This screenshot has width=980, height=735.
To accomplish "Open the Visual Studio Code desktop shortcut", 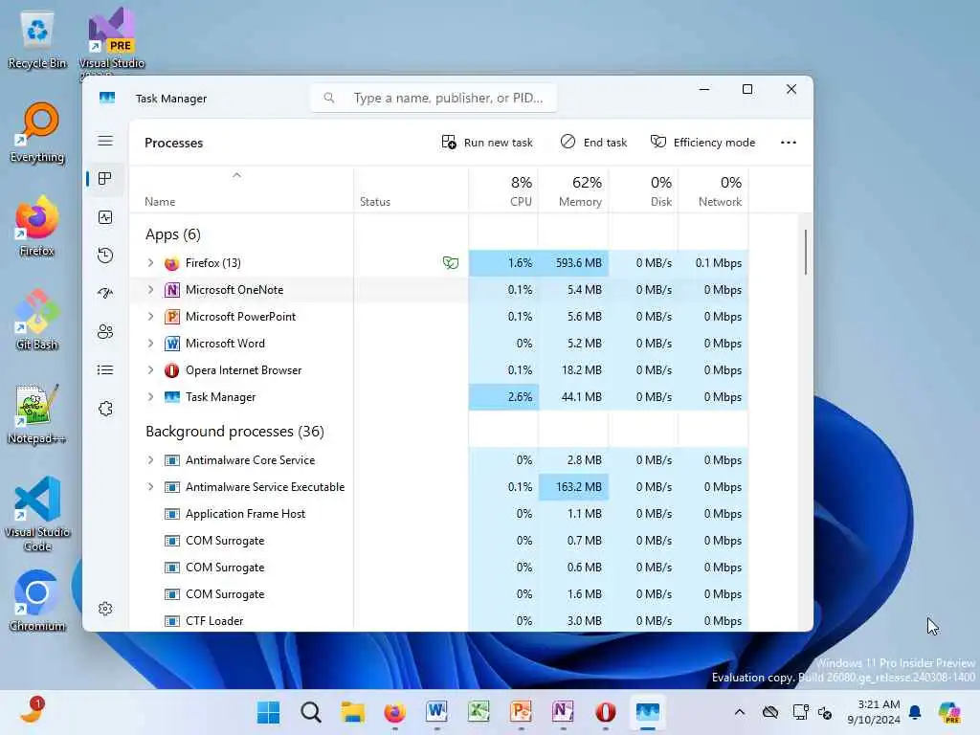I will coord(37,514).
